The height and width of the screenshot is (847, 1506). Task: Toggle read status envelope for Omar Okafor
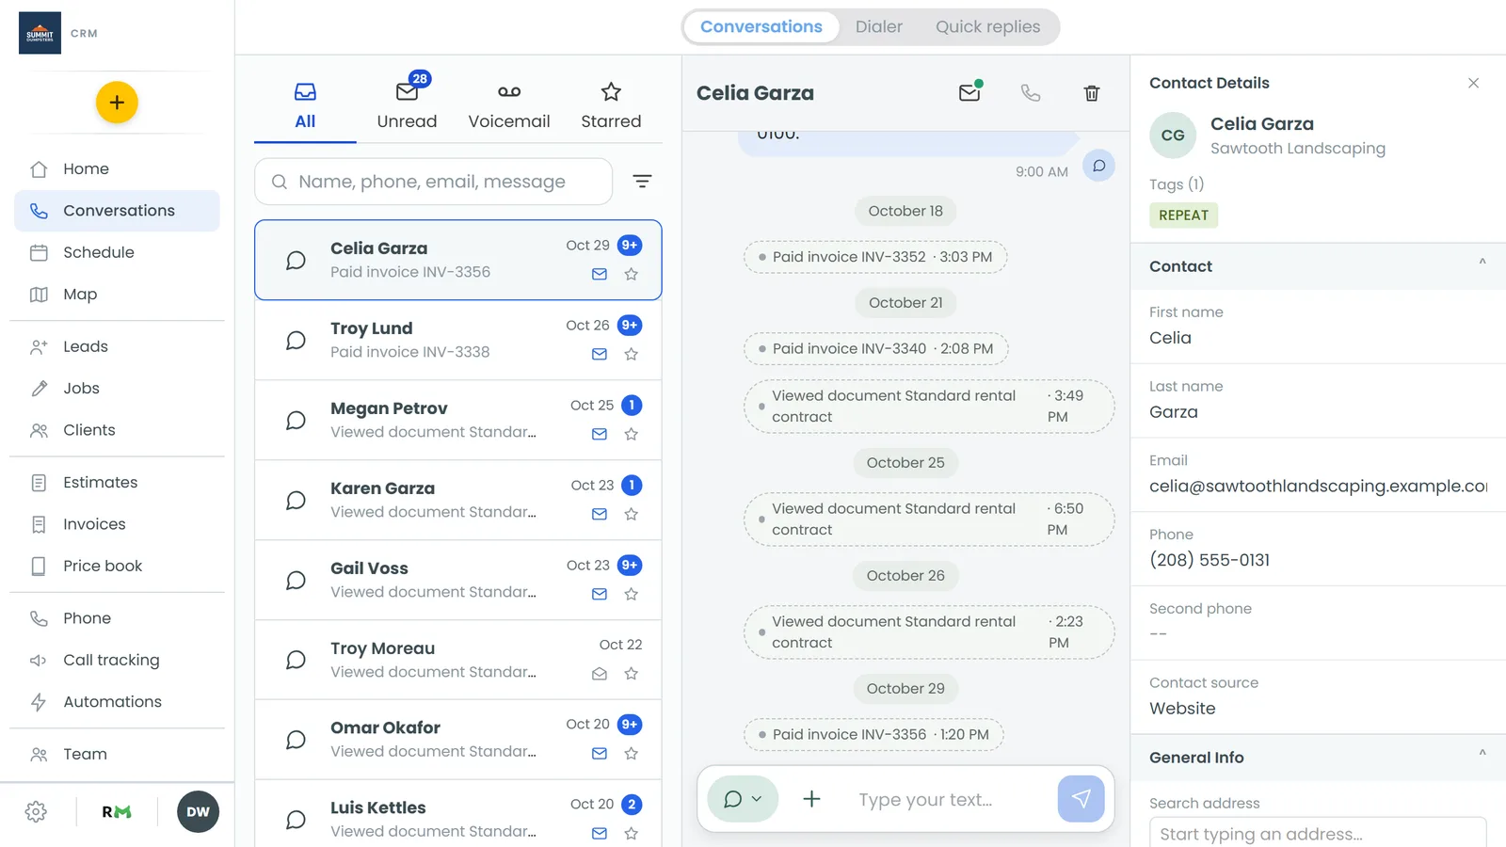600,753
